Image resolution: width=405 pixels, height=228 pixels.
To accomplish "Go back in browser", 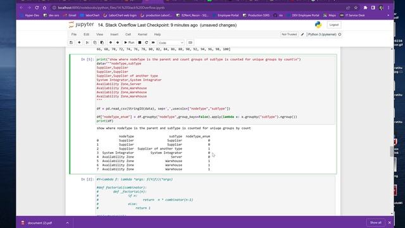I will click(22, 8).
